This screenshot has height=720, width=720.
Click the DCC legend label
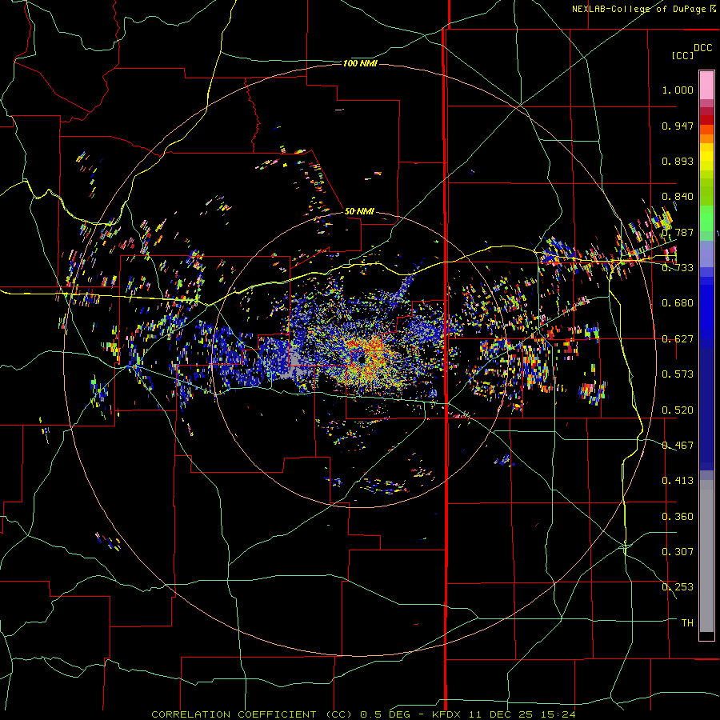pyautogui.click(x=703, y=48)
